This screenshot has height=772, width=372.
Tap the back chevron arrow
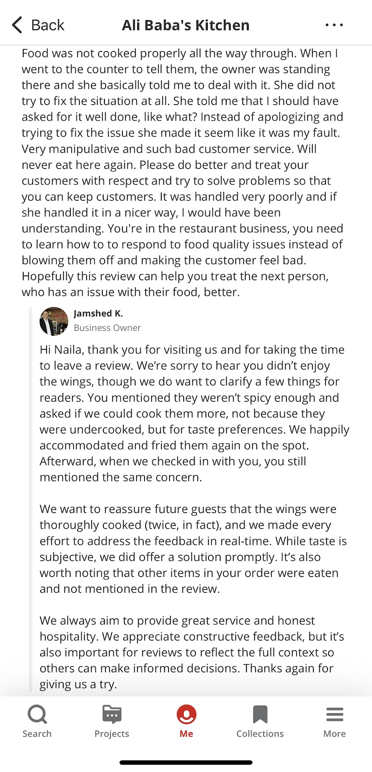click(17, 25)
